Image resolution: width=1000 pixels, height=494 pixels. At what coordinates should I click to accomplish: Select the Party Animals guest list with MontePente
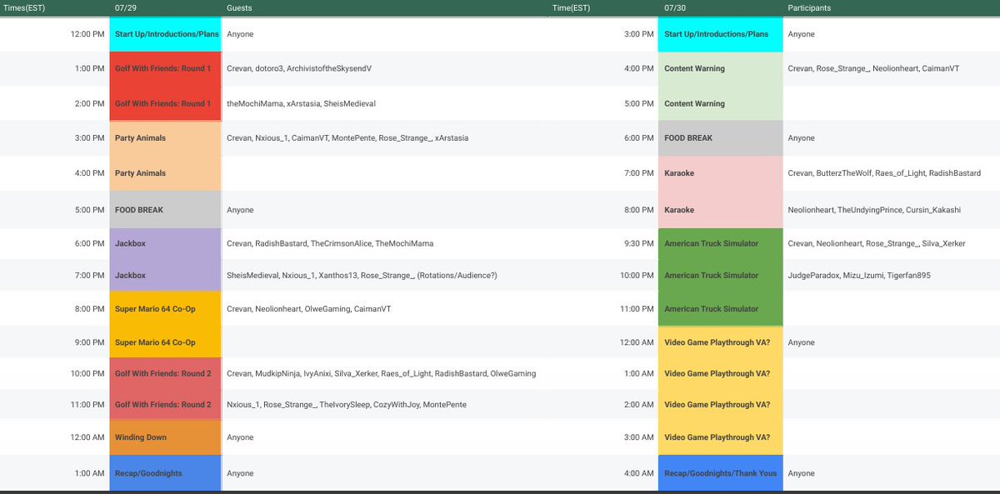tap(347, 138)
